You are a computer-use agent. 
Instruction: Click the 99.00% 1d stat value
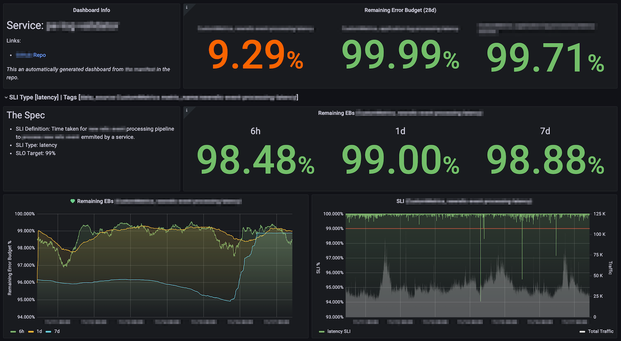[x=400, y=160]
